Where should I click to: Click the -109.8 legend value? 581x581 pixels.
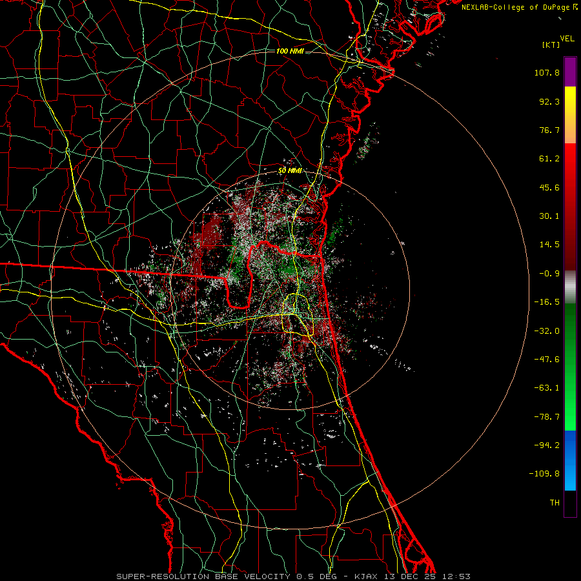[544, 474]
